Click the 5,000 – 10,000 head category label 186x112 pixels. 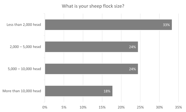25,69
